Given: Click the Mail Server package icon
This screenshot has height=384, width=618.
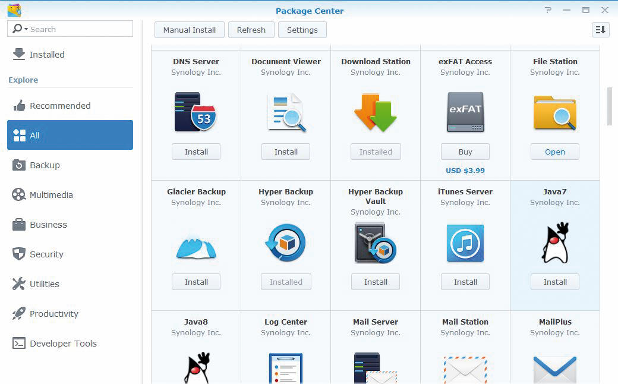Looking at the screenshot, I should coord(375,368).
